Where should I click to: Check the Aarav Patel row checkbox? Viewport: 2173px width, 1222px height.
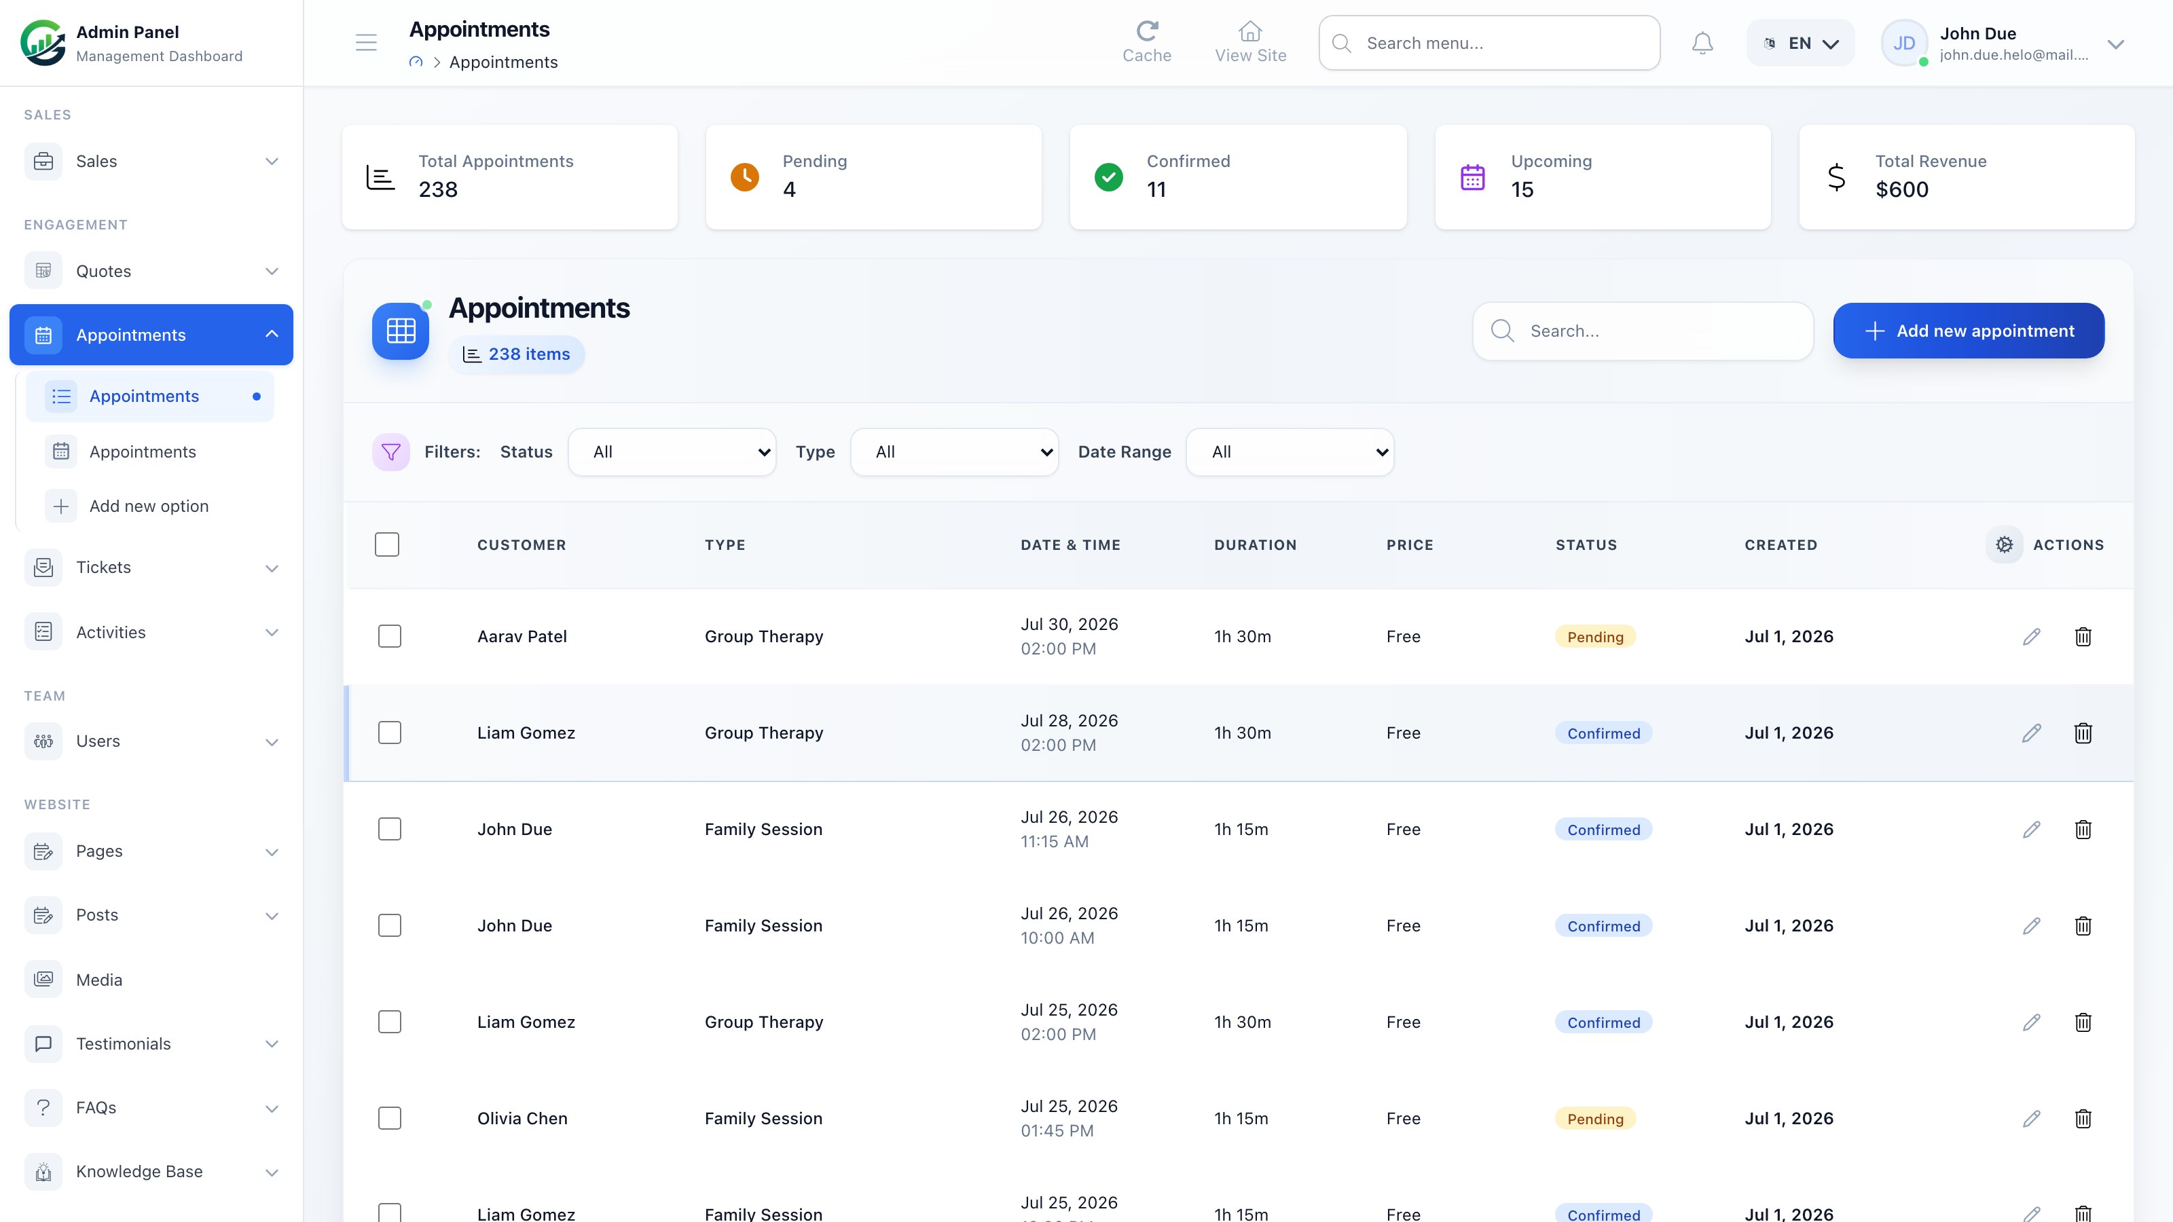tap(390, 636)
